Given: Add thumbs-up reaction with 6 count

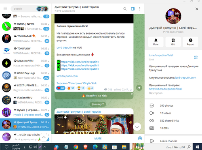Looking at the screenshot, I should coord(90,88).
